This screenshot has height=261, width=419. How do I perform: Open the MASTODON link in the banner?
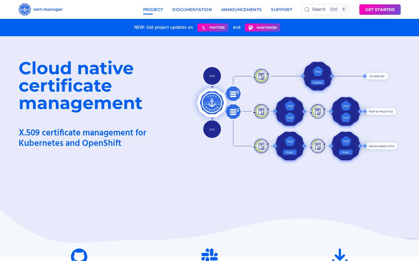262,28
